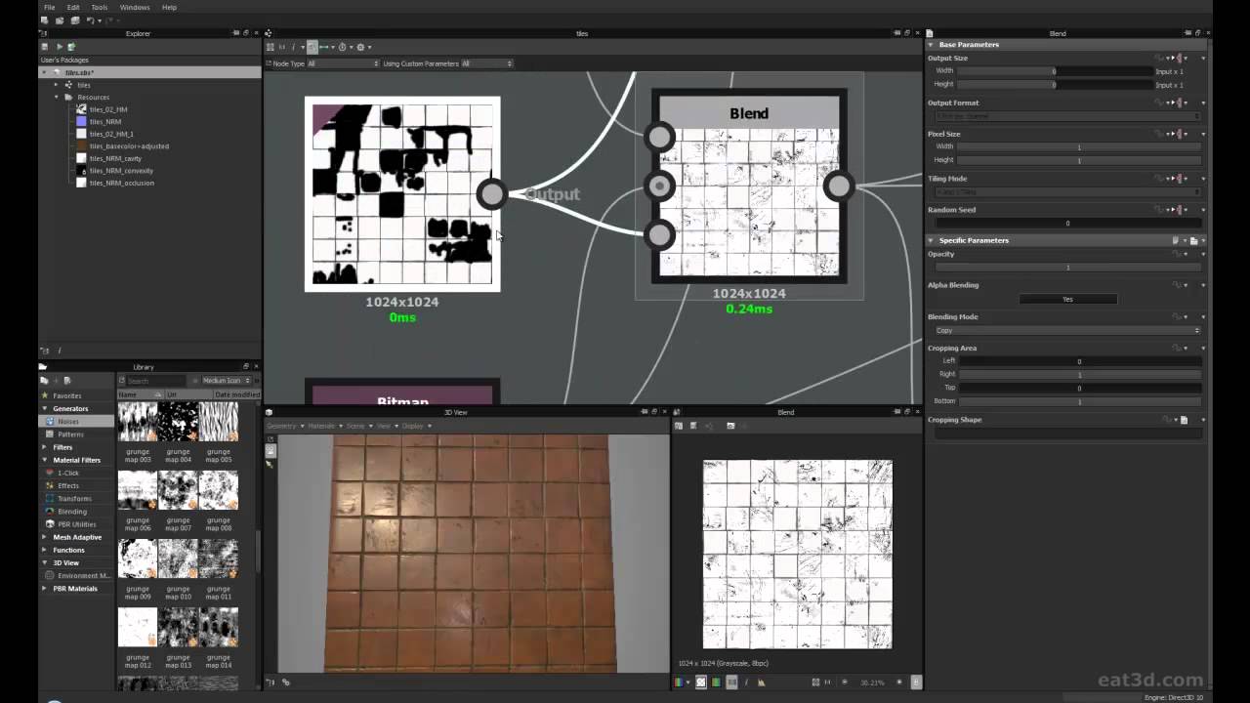Select tiles_basecolor+adjusted in the Explorer

coord(129,146)
